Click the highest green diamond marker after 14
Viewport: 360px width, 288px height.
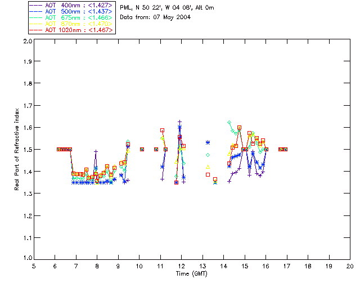coord(229,123)
